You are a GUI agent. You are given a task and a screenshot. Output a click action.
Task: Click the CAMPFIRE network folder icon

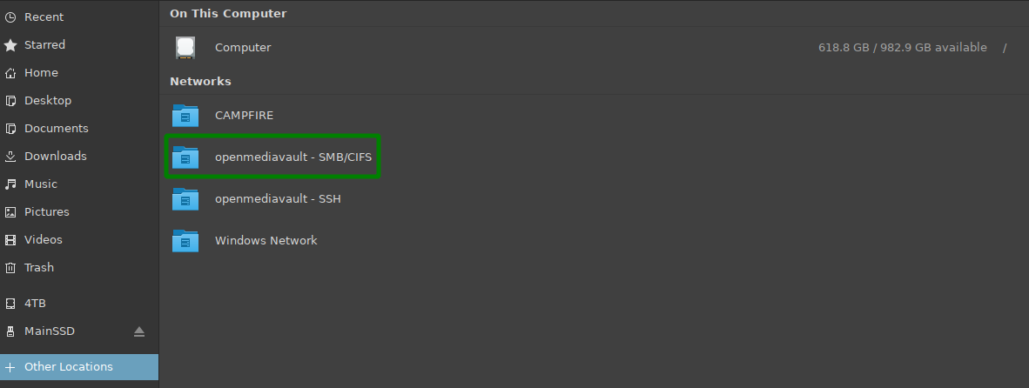pyautogui.click(x=185, y=116)
